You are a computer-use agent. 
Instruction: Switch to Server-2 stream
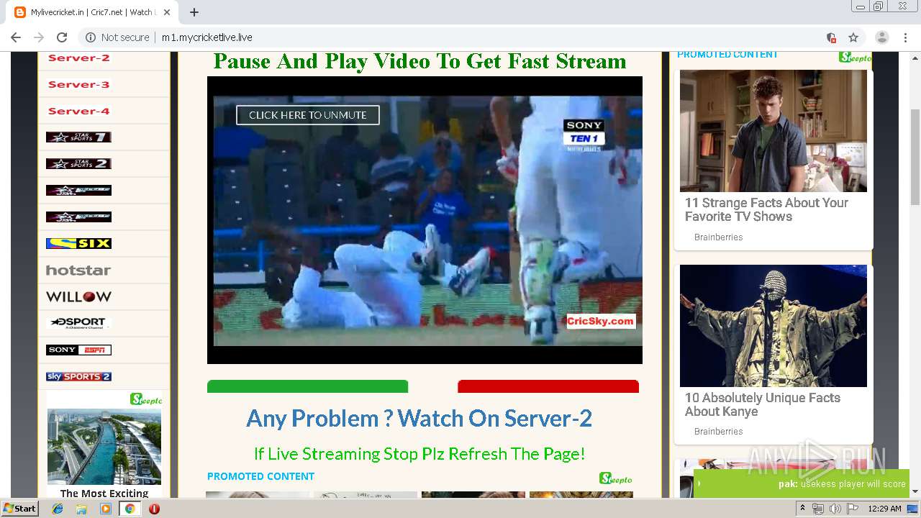click(x=78, y=58)
